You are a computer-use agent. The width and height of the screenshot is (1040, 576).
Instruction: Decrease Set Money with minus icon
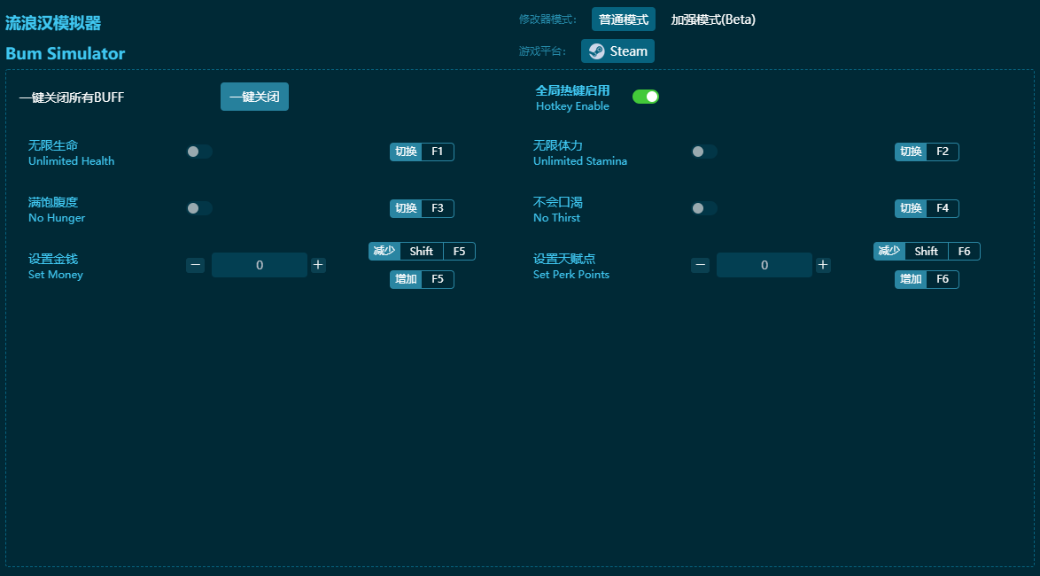click(x=195, y=265)
